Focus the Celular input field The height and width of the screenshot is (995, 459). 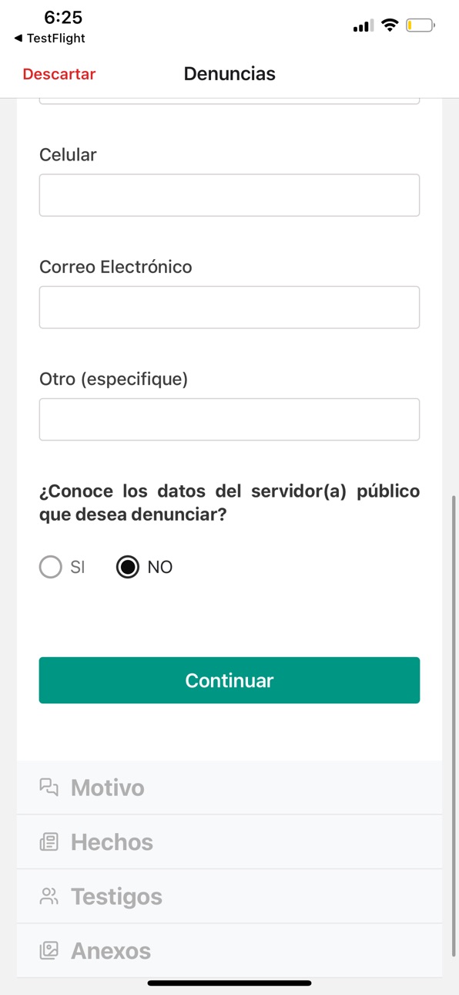point(229,195)
